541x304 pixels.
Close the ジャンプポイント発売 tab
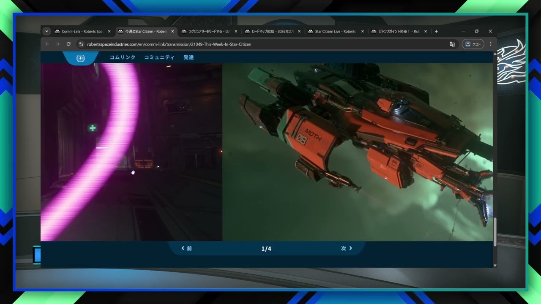tap(426, 31)
